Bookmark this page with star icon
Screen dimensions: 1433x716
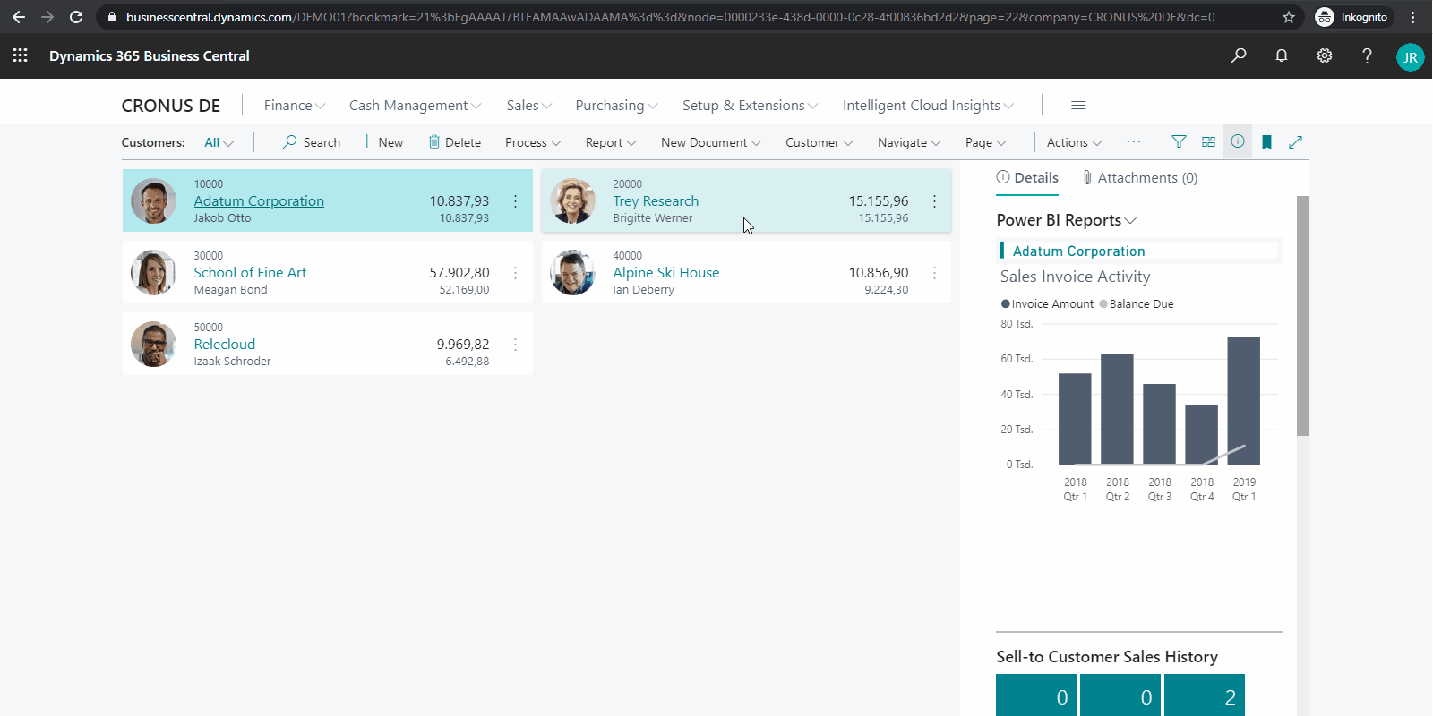coord(1289,17)
